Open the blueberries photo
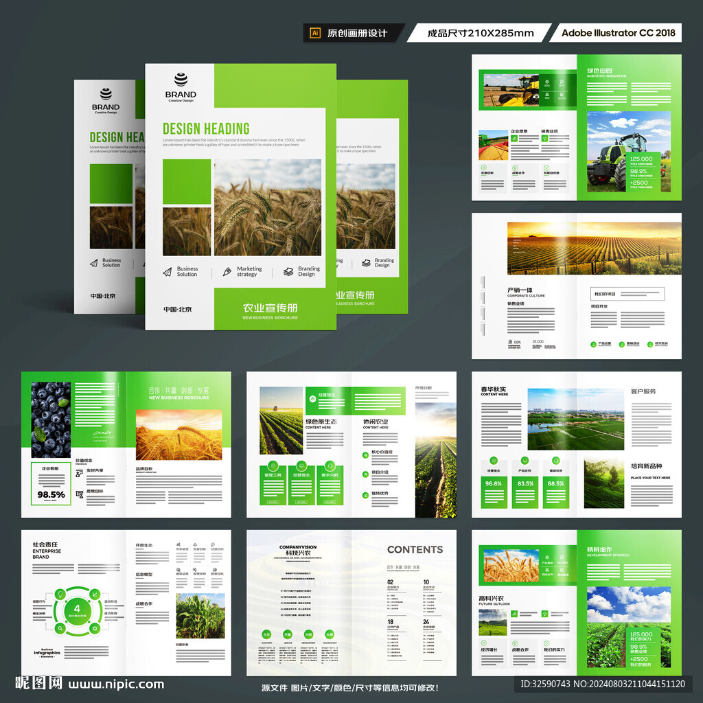Viewport: 703px width, 703px height. tap(51, 419)
